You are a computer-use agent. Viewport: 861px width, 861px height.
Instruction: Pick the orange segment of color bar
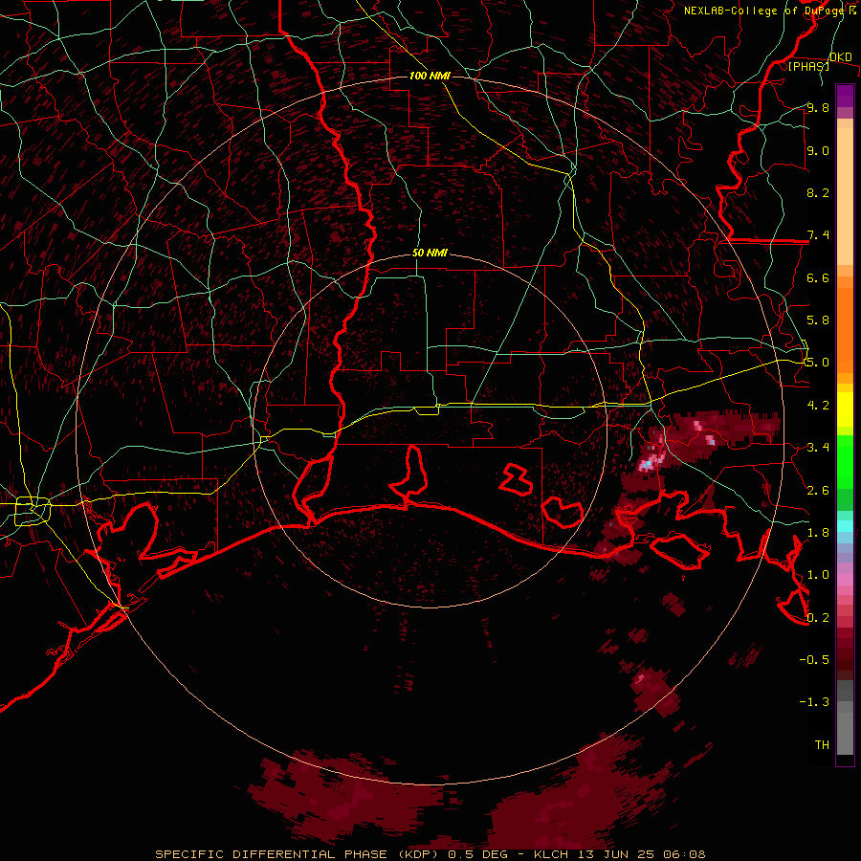click(845, 329)
